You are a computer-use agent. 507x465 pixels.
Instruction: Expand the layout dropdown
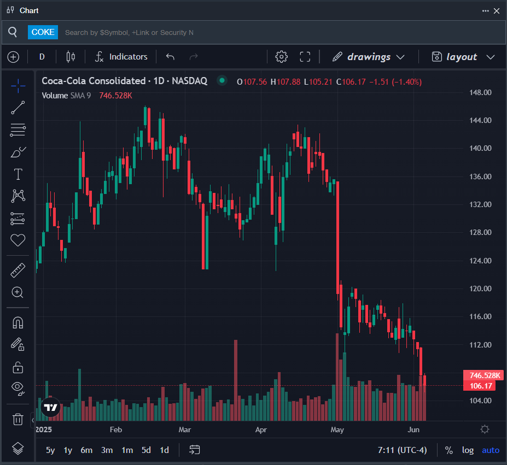(463, 57)
